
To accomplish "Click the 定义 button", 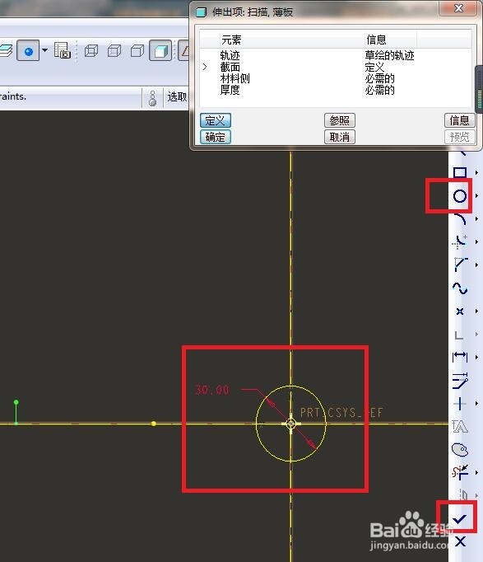I will (216, 120).
